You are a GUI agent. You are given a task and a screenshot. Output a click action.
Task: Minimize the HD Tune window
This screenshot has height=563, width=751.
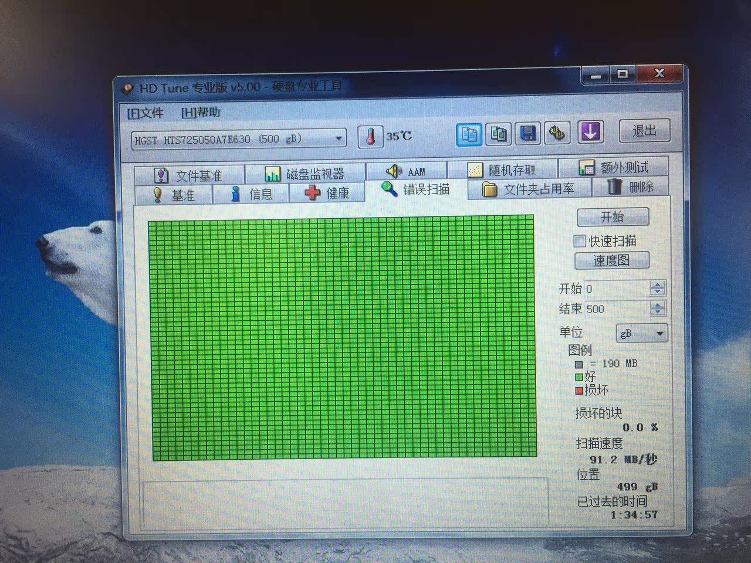click(x=597, y=75)
